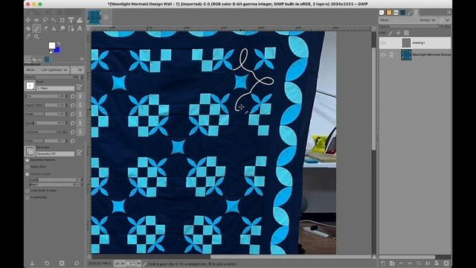Switch to Tool Options tab
Viewport: 476px width, 268px height.
28,60
